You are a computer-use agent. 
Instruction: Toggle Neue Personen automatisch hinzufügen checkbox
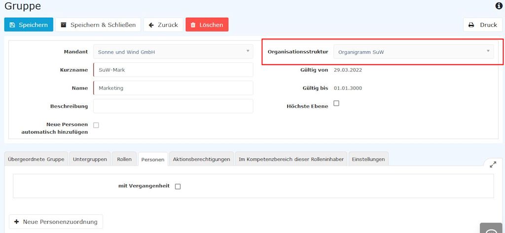coord(96,125)
